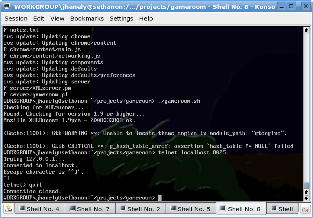
Task: Open the Help menu
Action: click(146, 19)
